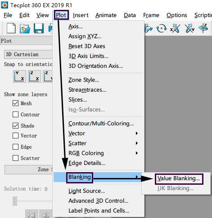The height and width of the screenshot is (218, 212).
Task: Enable the Edge zone layer checkbox
Action: click(15, 147)
